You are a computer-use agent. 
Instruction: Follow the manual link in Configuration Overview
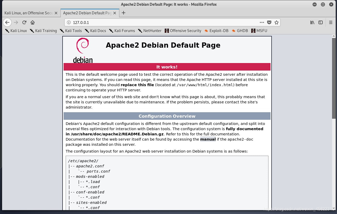[x=208, y=139]
